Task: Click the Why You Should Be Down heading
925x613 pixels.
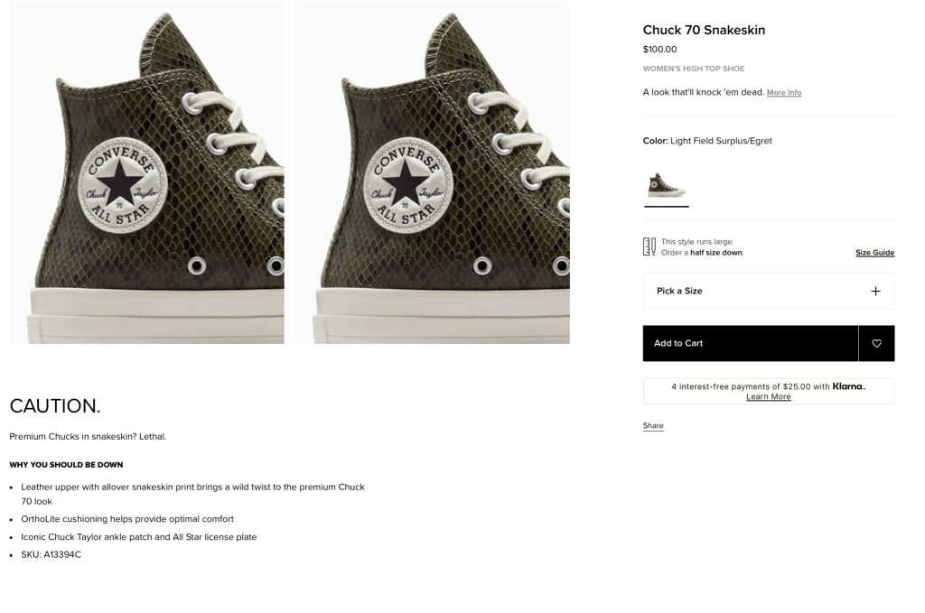Action: click(66, 465)
